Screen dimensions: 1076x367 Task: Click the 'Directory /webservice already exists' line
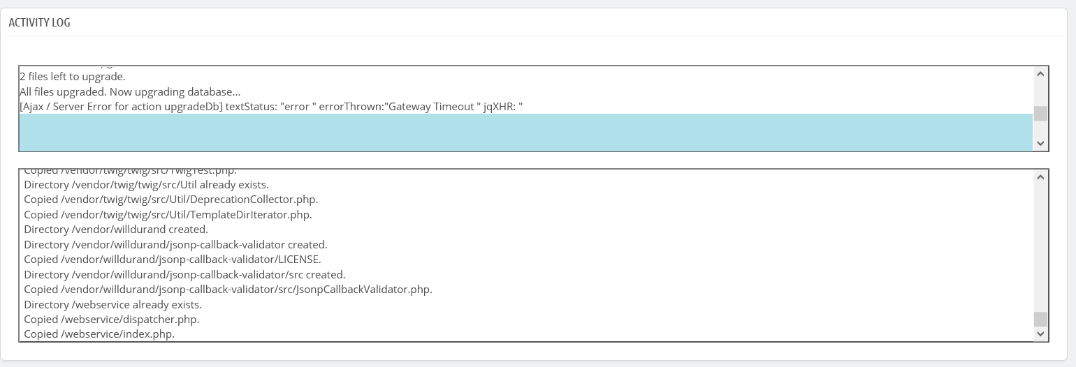112,305
